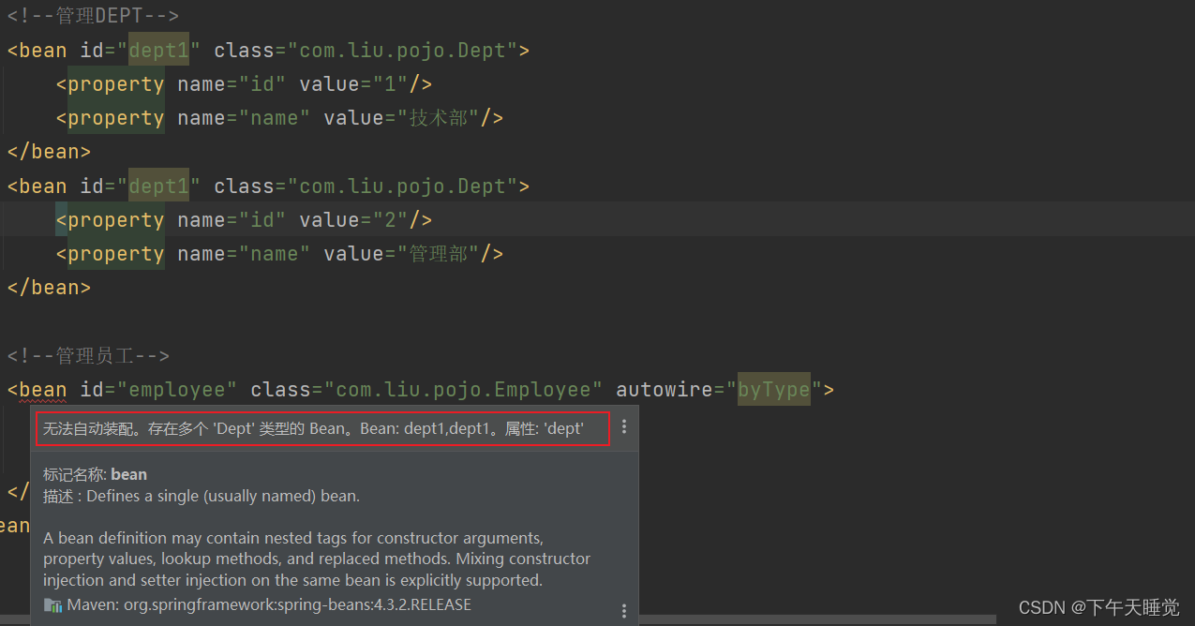Click "Maven: org.springframework:spring-beans:4.3.2.RELEASE" text
Viewport: 1195px width, 626px height.
pyautogui.click(x=269, y=605)
